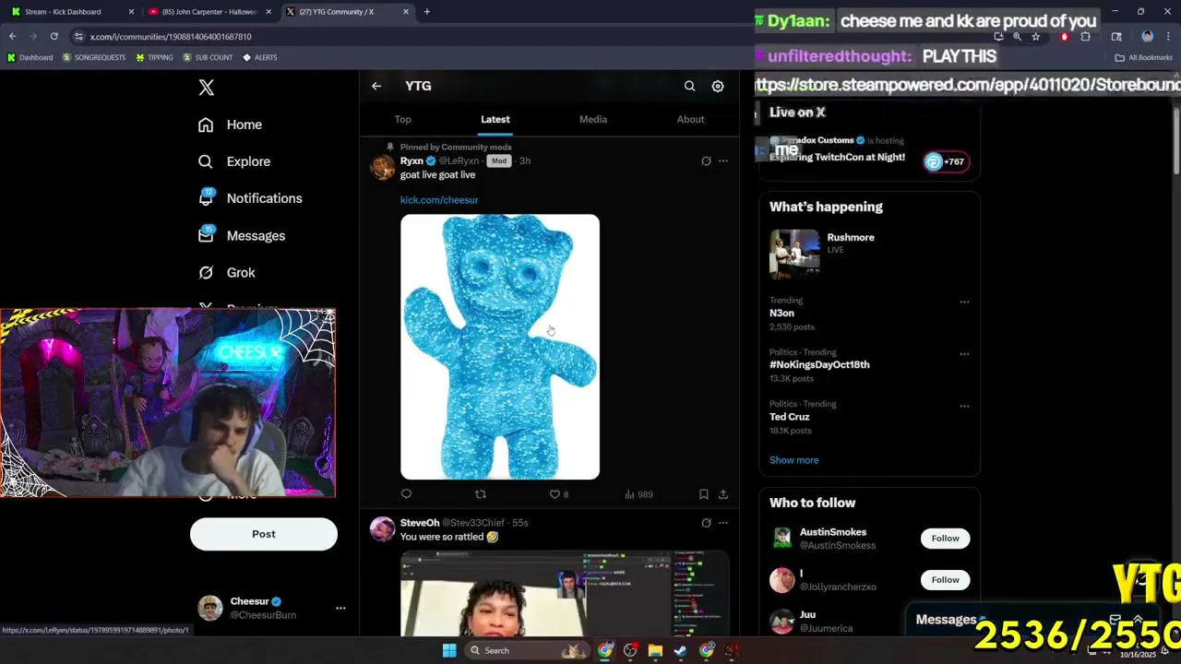Click Ryxn's profile avatar
1181x664 pixels.
pyautogui.click(x=383, y=167)
